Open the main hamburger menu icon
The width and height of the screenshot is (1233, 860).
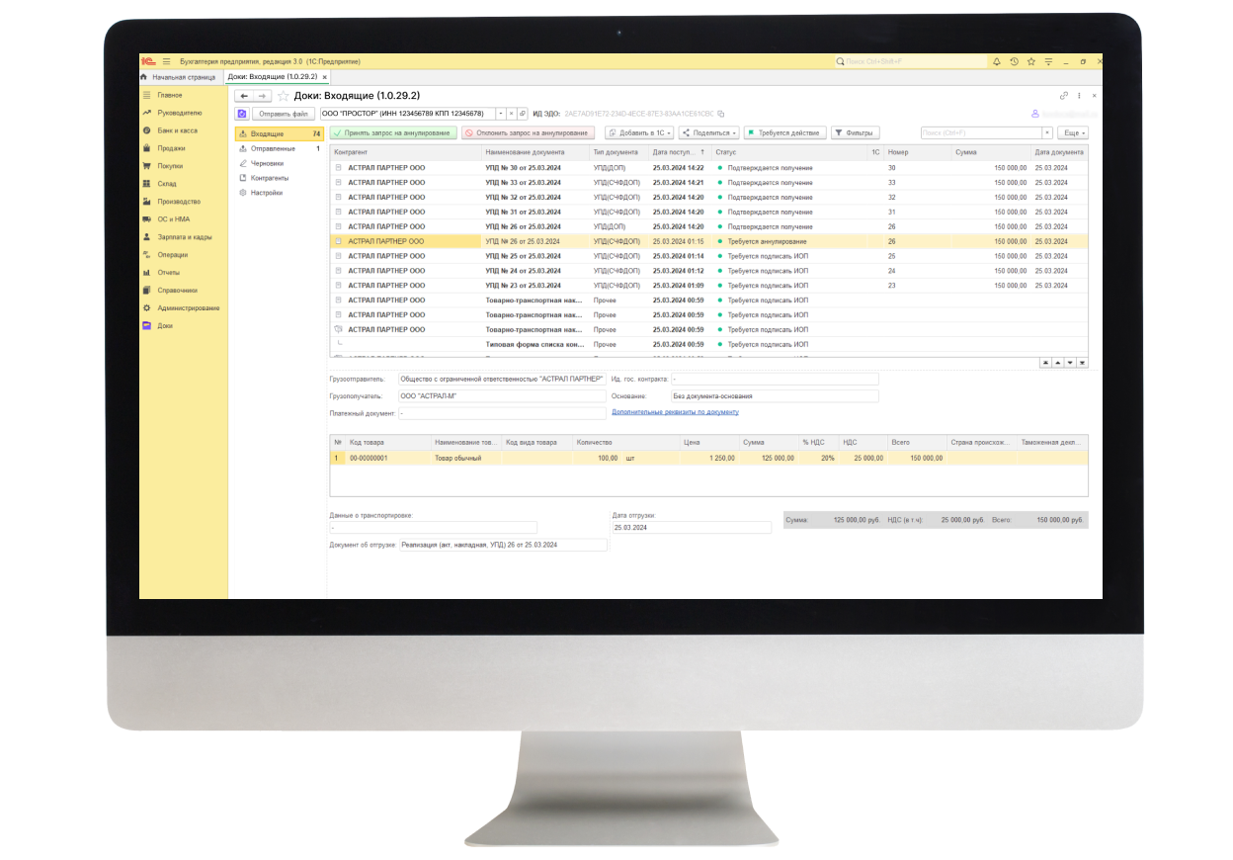pos(166,61)
